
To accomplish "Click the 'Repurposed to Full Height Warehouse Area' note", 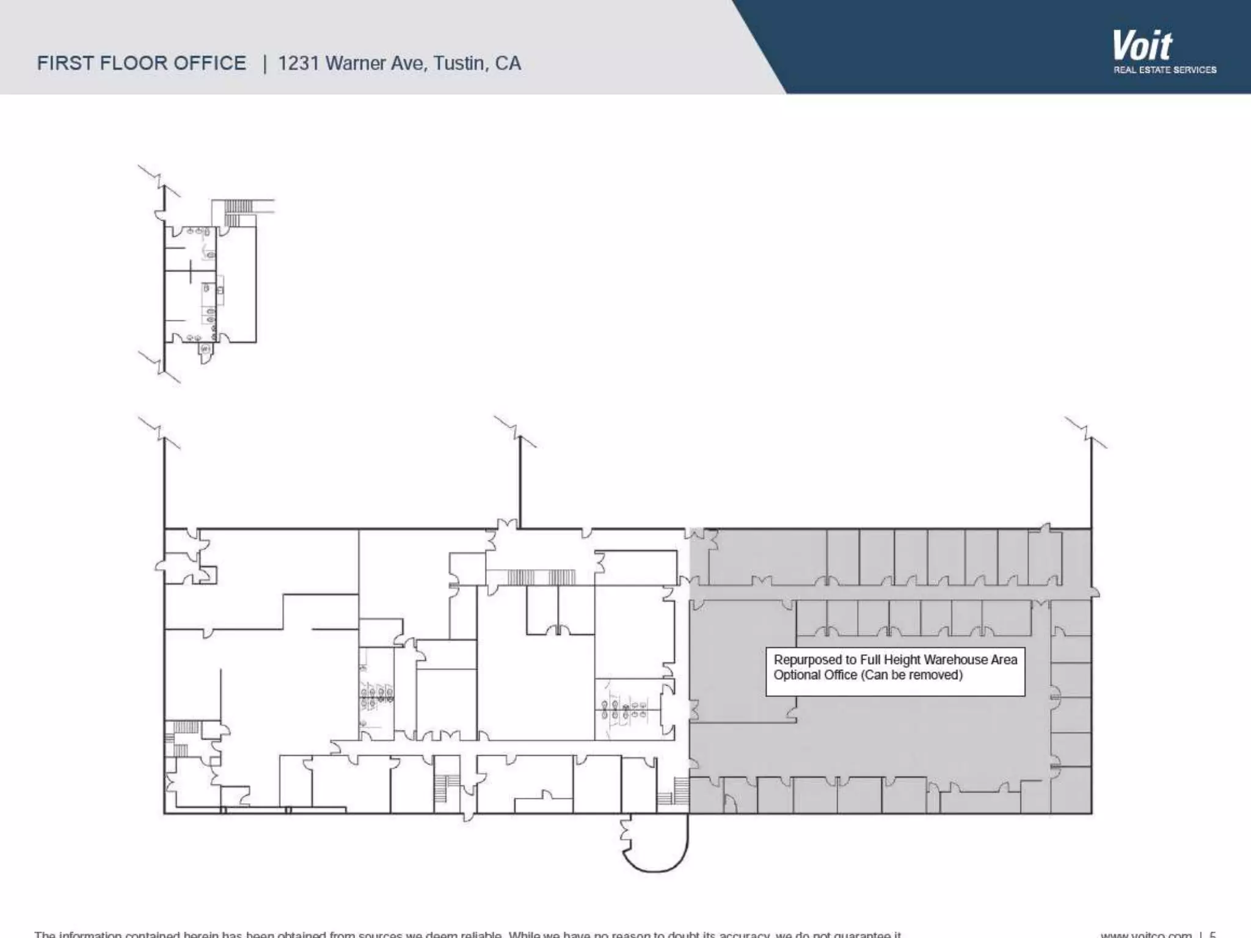I will tap(895, 660).
